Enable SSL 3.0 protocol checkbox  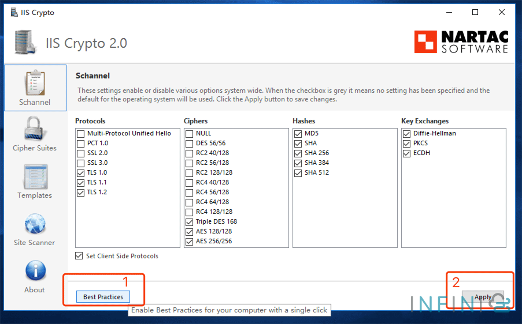[x=80, y=163]
